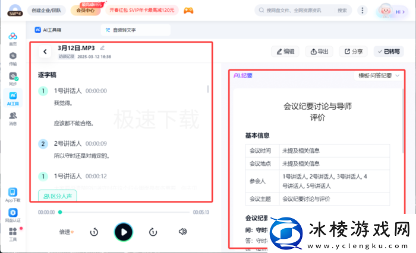
Task: Click the 逐字稿 heading
Action: coord(47,75)
